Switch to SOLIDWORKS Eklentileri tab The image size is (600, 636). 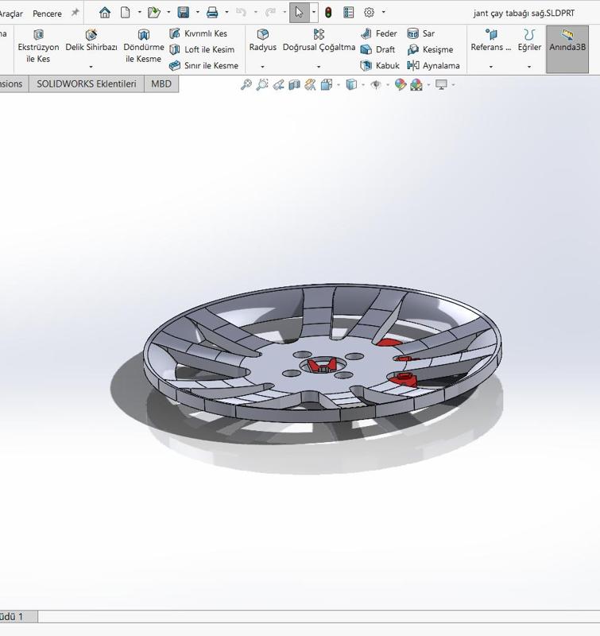click(x=87, y=84)
